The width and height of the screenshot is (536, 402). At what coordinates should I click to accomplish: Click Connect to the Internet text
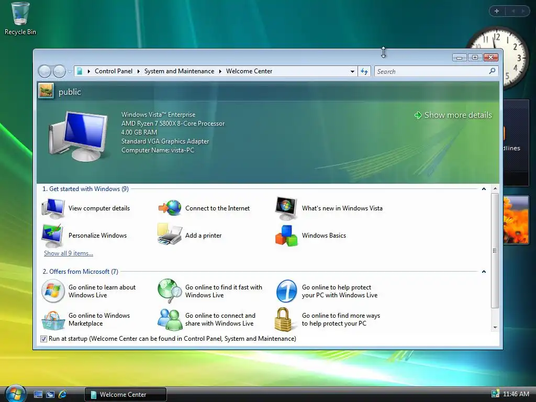coord(217,208)
